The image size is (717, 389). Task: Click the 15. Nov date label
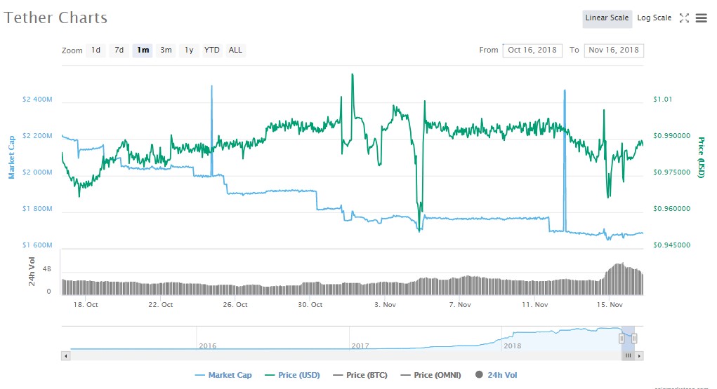(x=610, y=304)
